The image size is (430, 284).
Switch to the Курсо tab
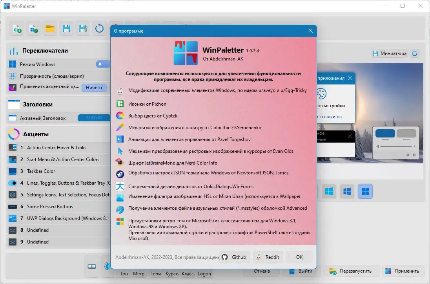click(x=172, y=273)
